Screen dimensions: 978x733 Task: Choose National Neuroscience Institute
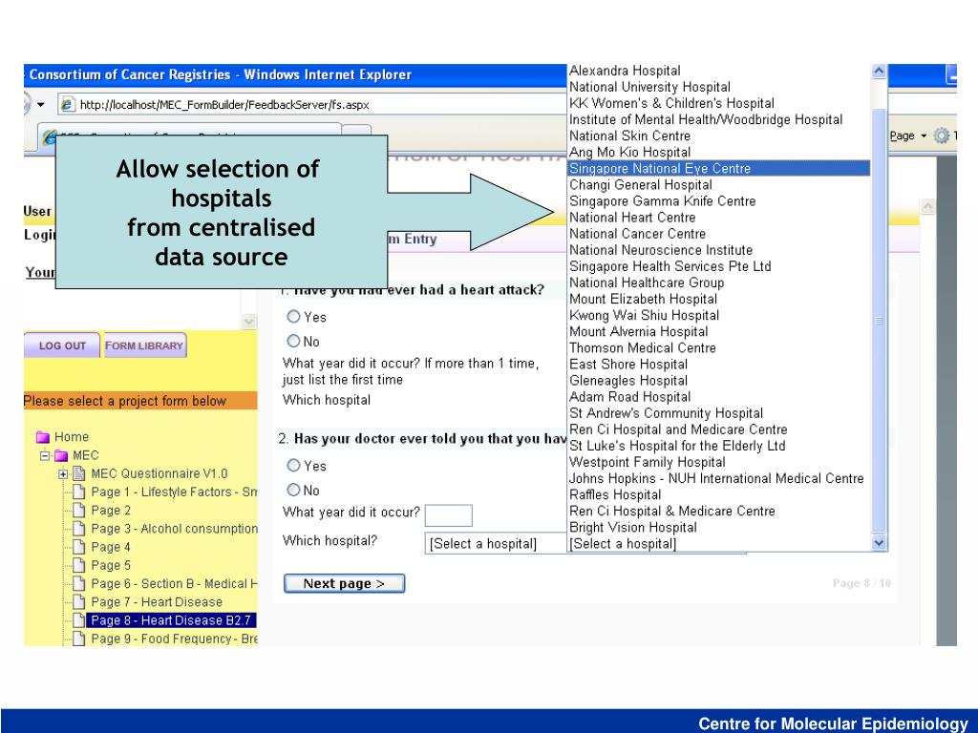661,250
